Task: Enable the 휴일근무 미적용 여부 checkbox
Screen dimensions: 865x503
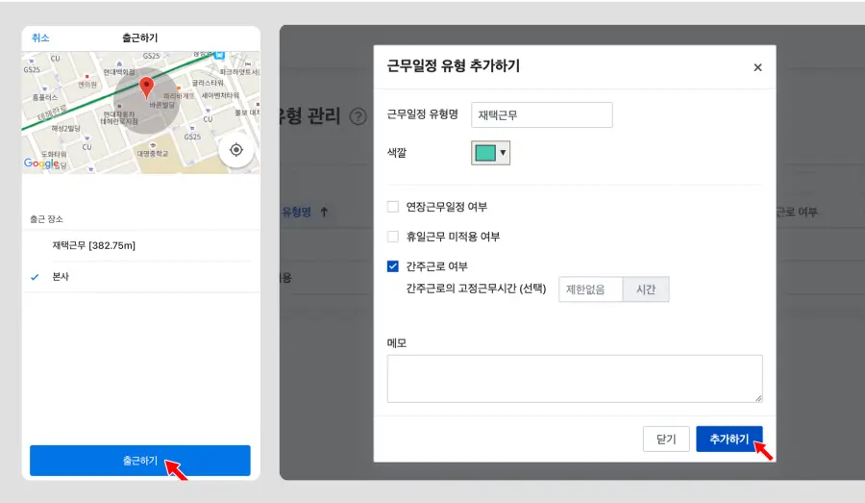Action: point(393,237)
